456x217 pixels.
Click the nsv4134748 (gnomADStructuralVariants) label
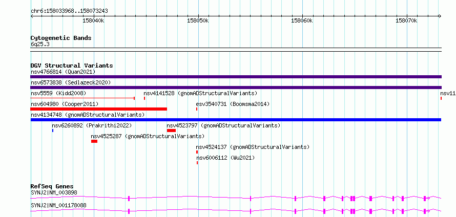[88, 115]
